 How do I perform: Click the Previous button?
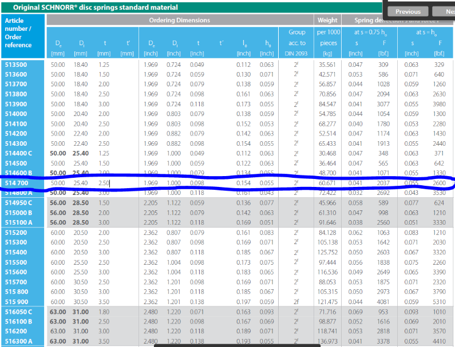[407, 11]
